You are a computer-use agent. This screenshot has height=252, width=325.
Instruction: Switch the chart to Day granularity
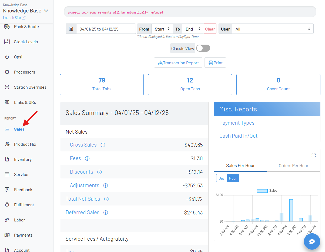click(221, 178)
